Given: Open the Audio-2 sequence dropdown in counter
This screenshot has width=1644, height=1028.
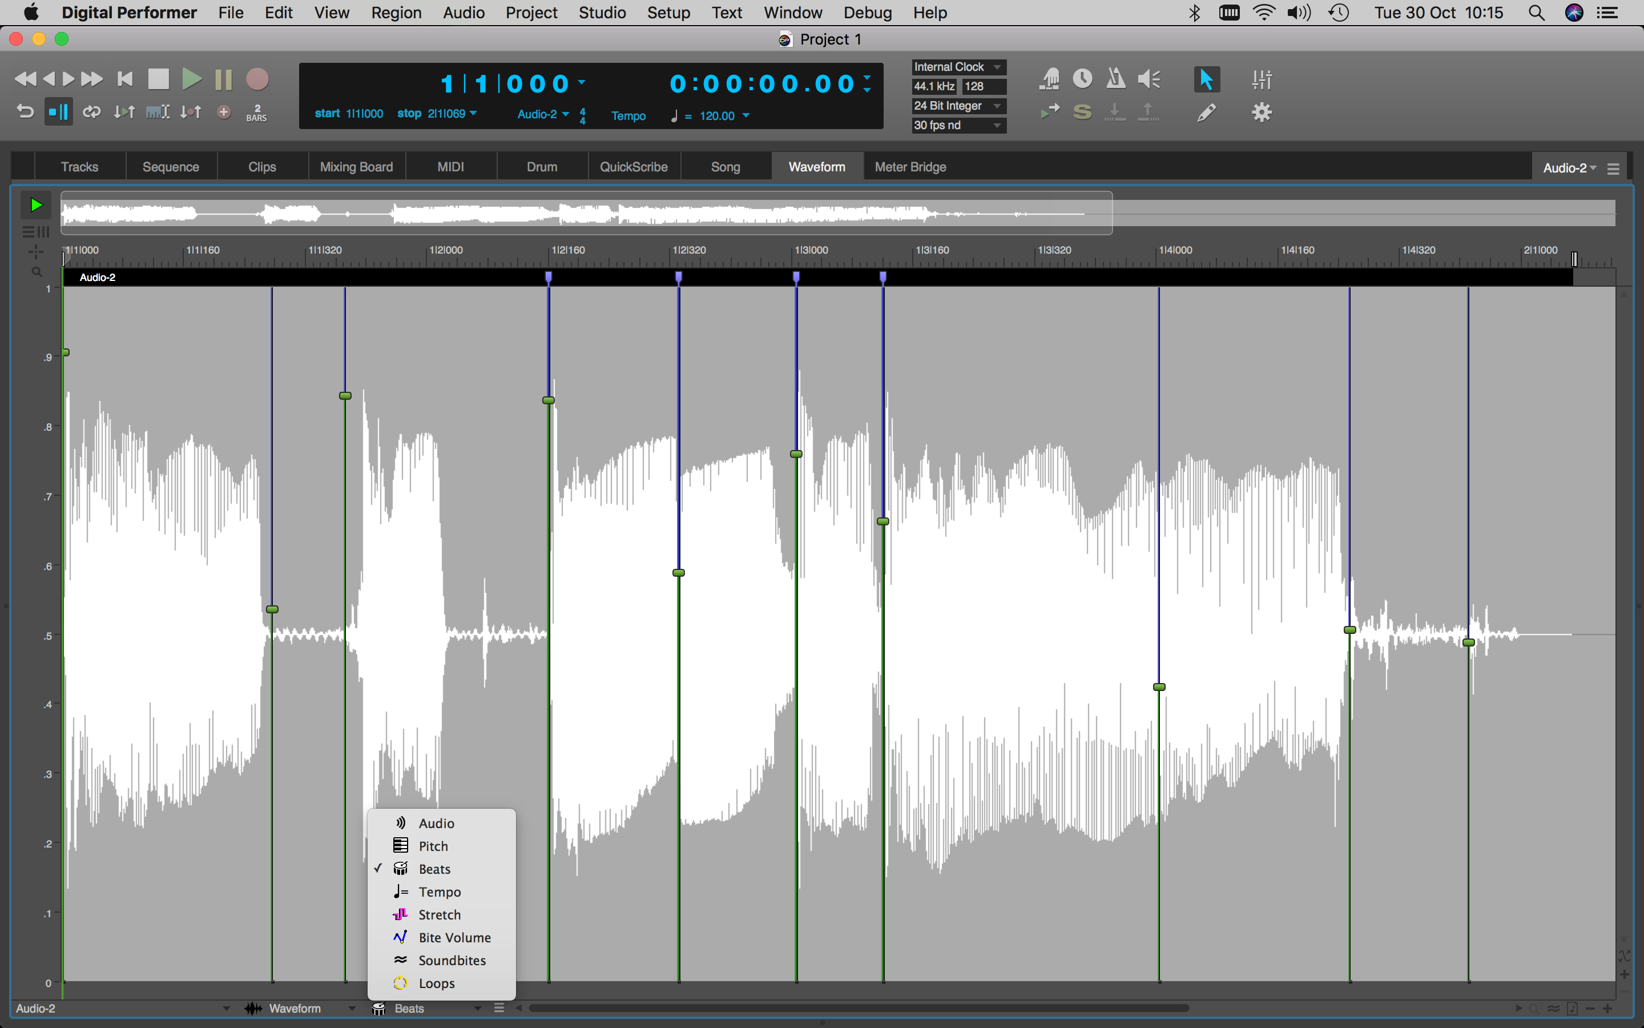Looking at the screenshot, I should click(x=543, y=114).
